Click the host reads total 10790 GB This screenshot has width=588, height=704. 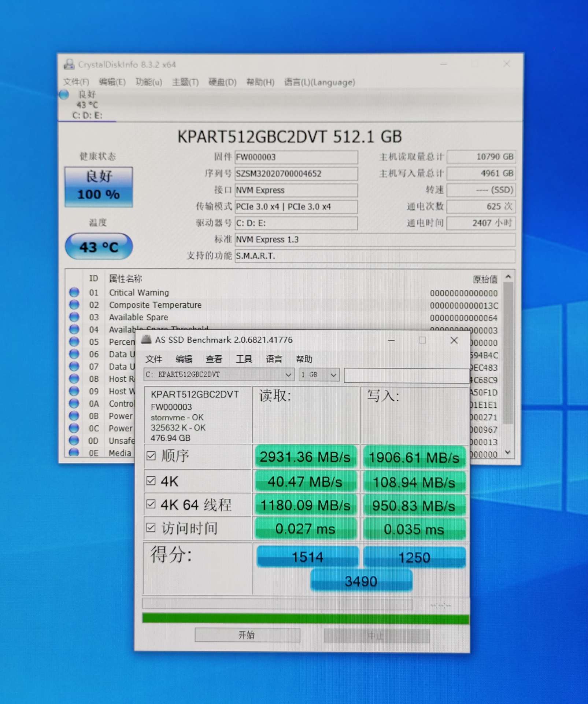[481, 157]
